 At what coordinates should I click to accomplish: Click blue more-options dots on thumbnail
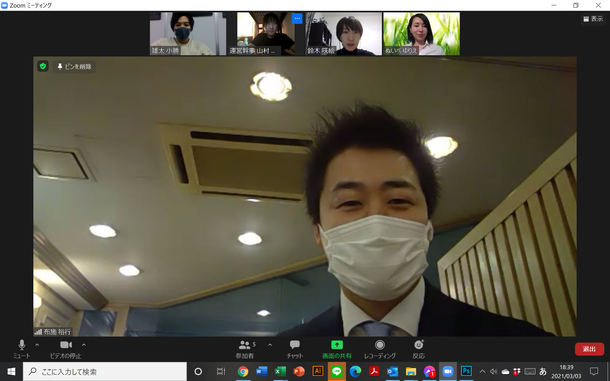point(297,18)
